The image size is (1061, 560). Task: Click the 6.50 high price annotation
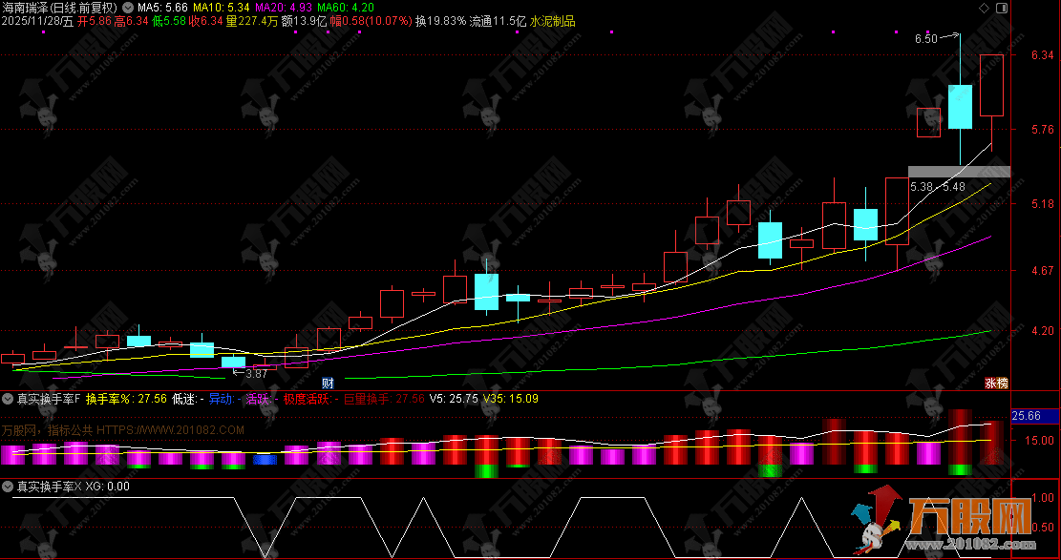coord(926,38)
